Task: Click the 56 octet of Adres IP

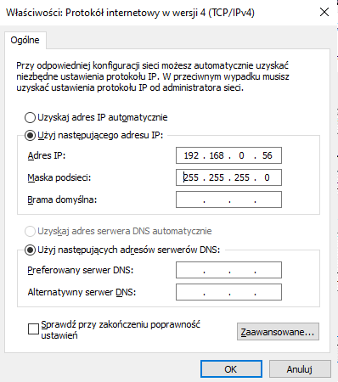Action: pos(267,155)
